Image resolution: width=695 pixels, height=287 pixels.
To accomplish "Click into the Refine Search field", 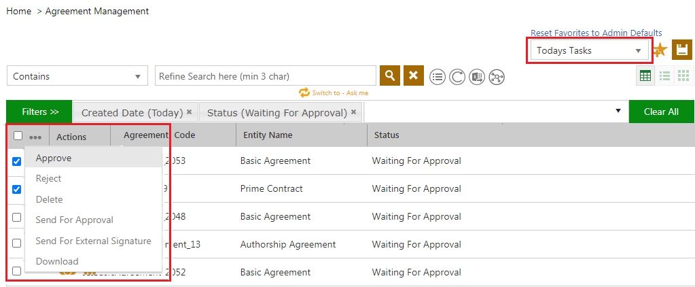I will click(265, 76).
